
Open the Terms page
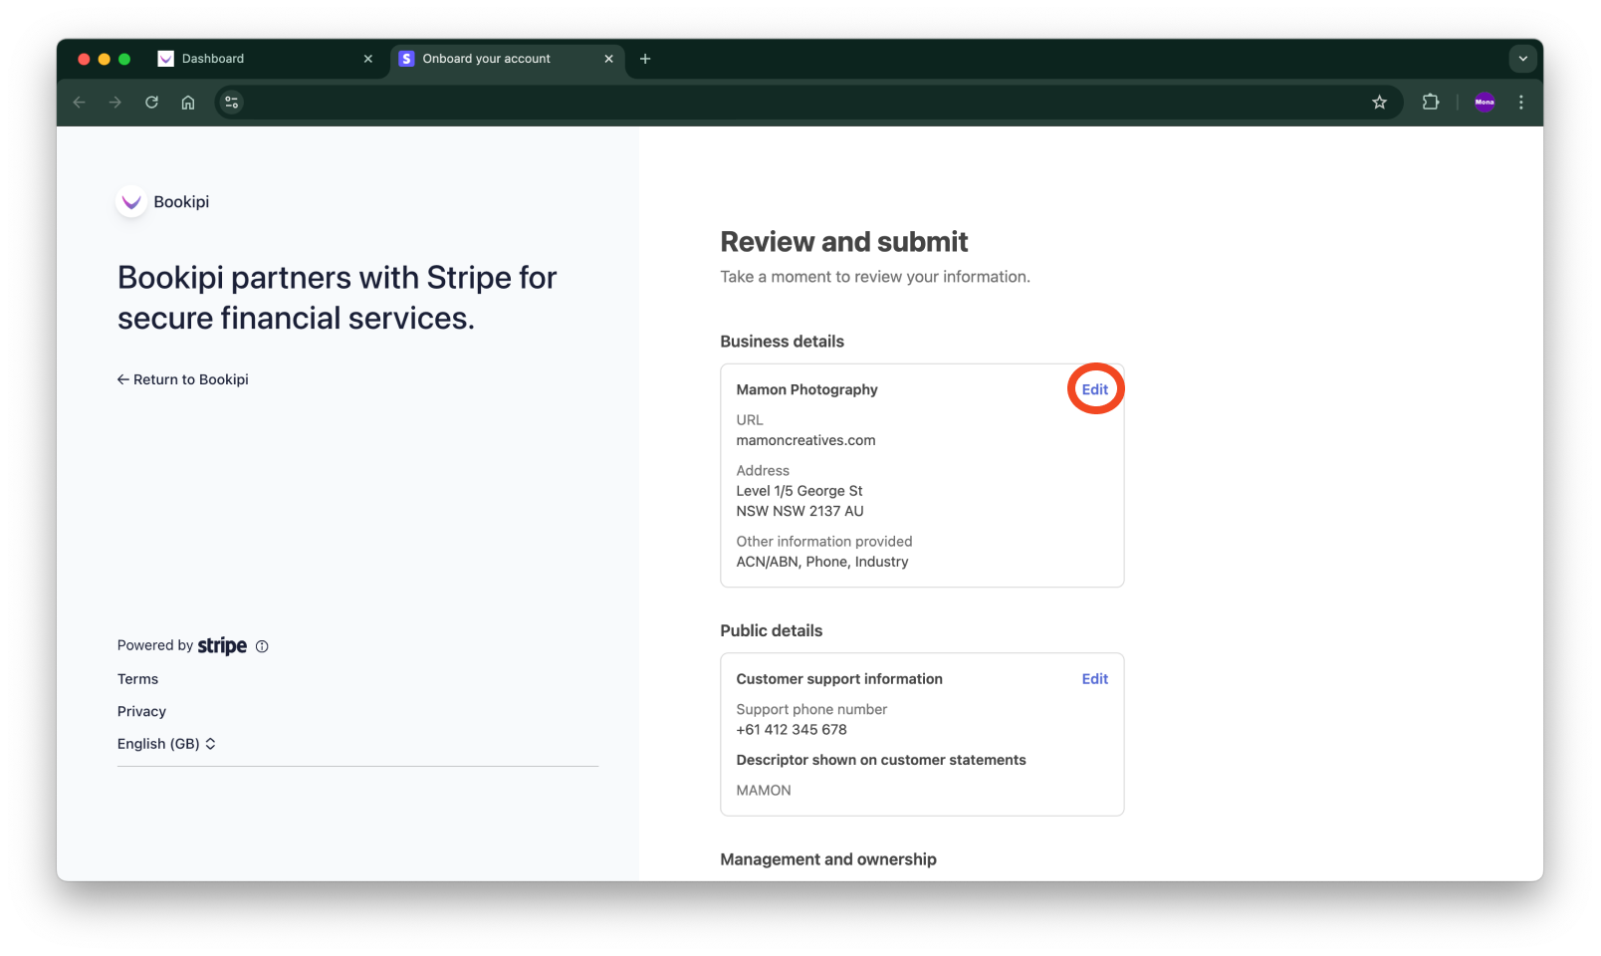coord(137,678)
